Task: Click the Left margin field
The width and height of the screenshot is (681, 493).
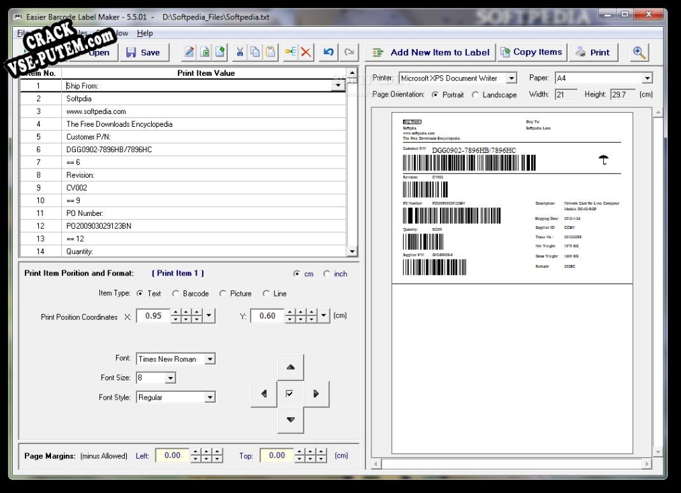Action: pos(173,455)
